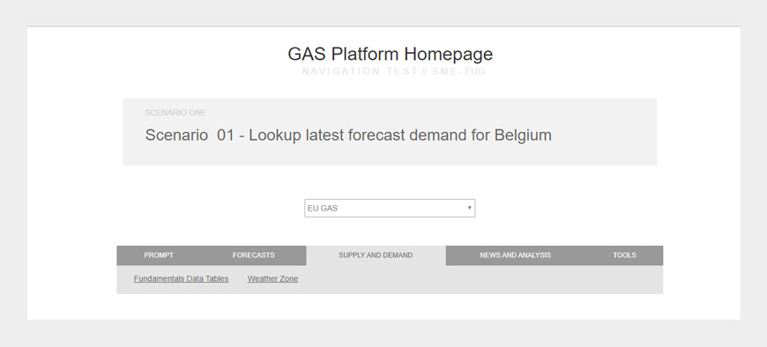Viewport: 767px width, 347px height.
Task: Click the word 'forecast' in the scenario heading
Action: click(376, 135)
